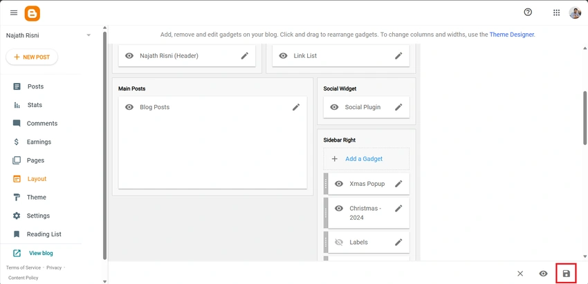The width and height of the screenshot is (588, 284).
Task: Open Settings in the sidebar
Action: point(38,216)
